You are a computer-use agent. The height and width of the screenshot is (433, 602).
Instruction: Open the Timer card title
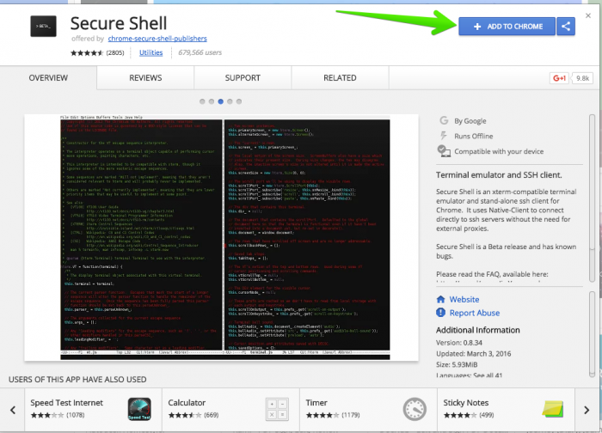click(x=316, y=402)
